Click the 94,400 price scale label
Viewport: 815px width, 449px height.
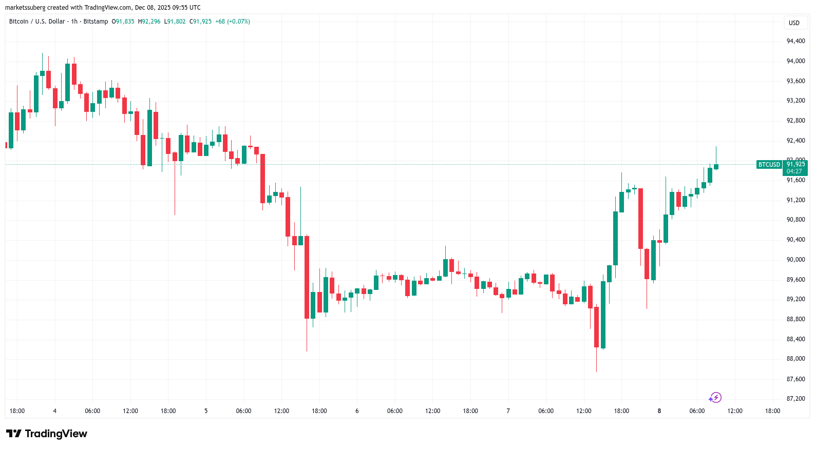tap(795, 41)
